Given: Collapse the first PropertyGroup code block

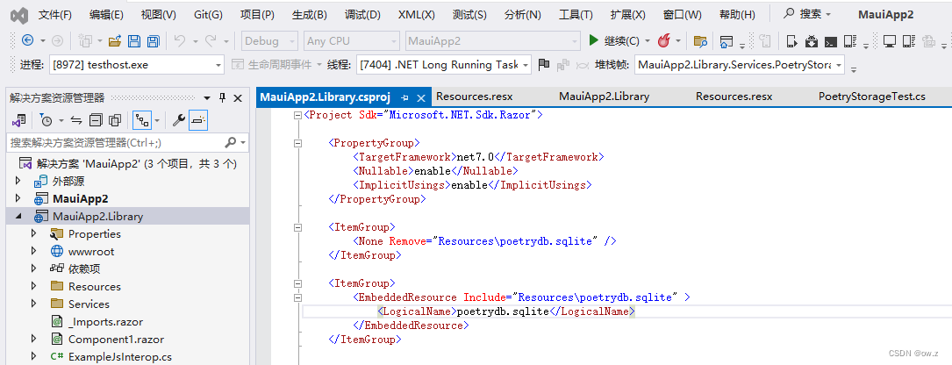Looking at the screenshot, I should pyautogui.click(x=297, y=143).
